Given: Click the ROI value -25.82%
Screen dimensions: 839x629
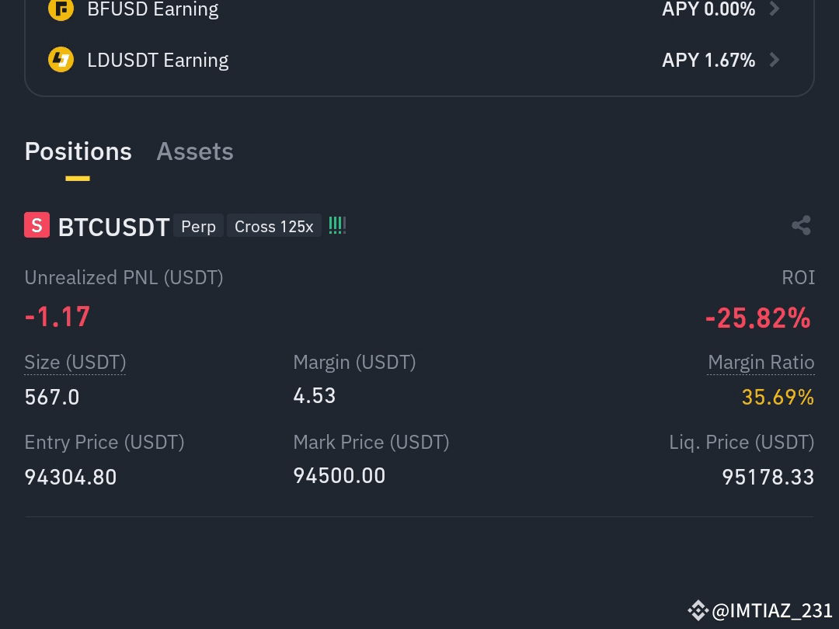Looking at the screenshot, I should click(758, 318).
